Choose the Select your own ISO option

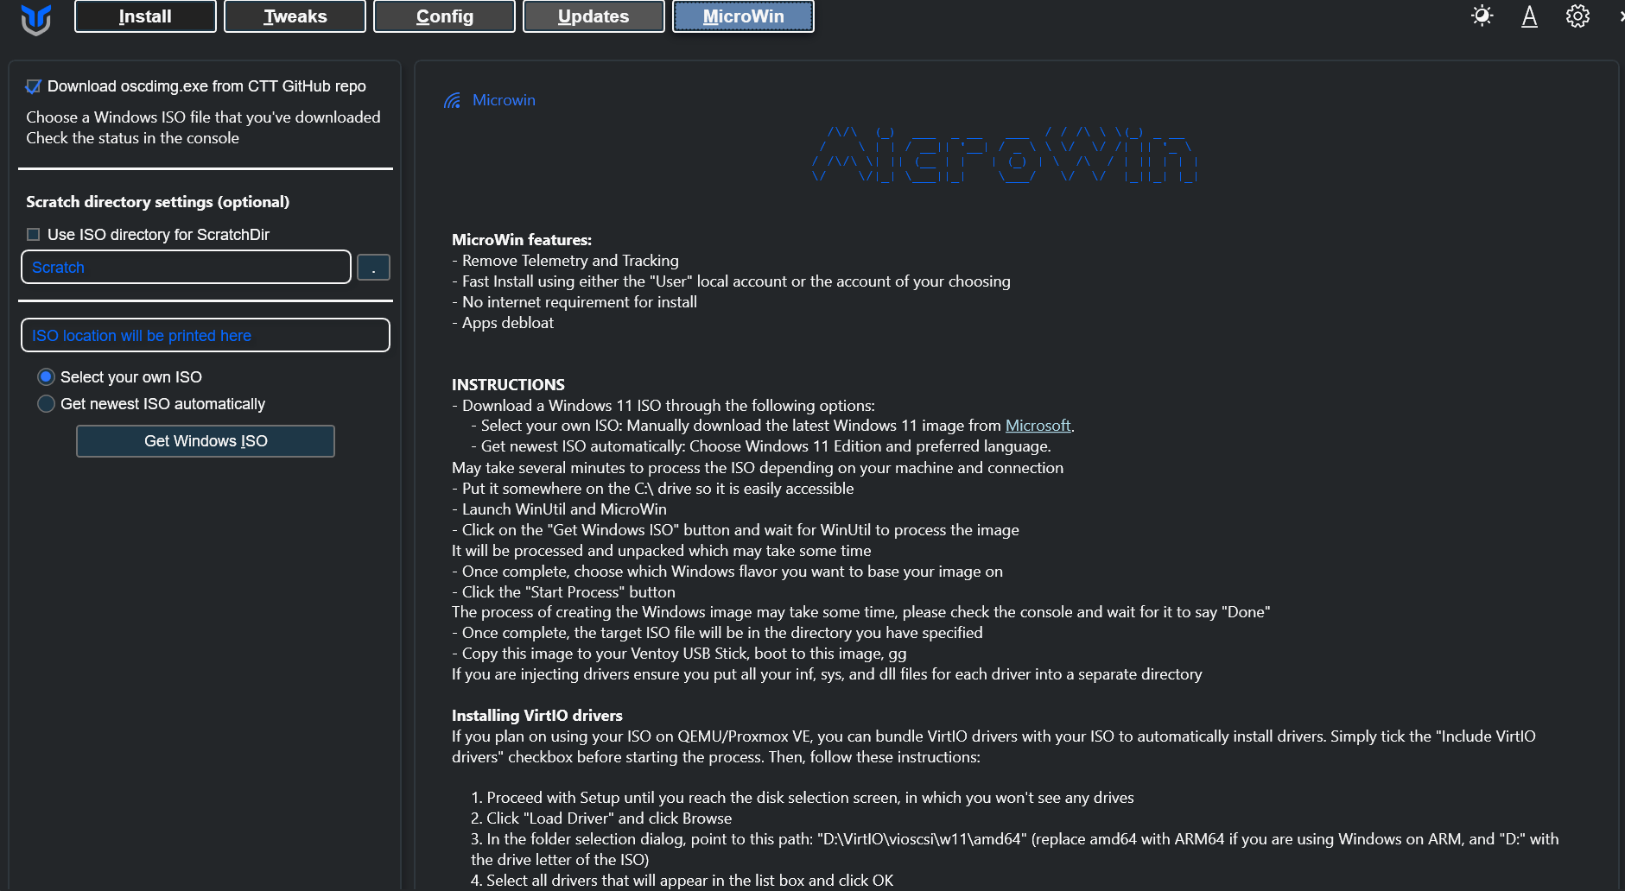[x=47, y=377]
